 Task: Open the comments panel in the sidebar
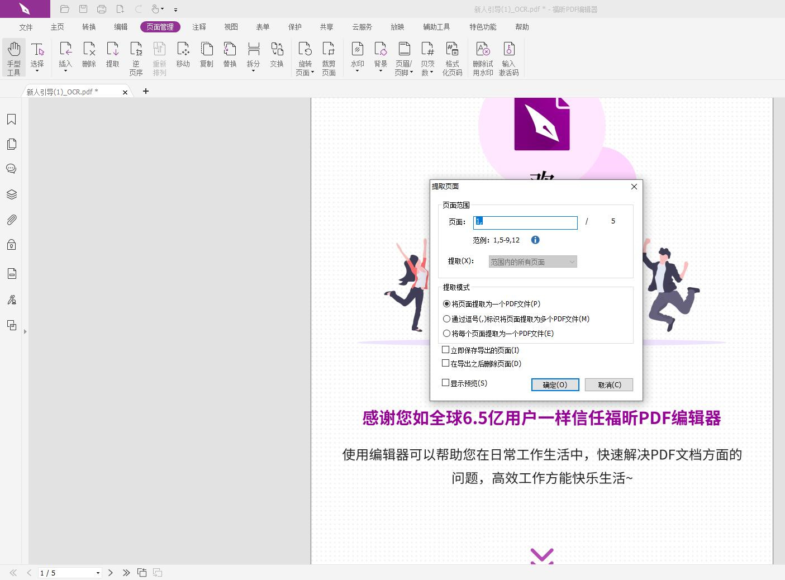click(12, 168)
